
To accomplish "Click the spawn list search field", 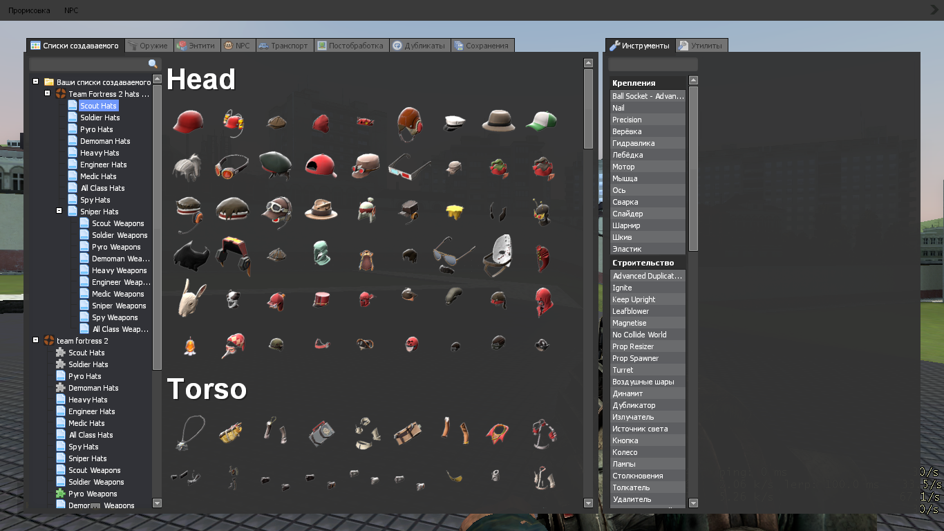I will coord(95,64).
